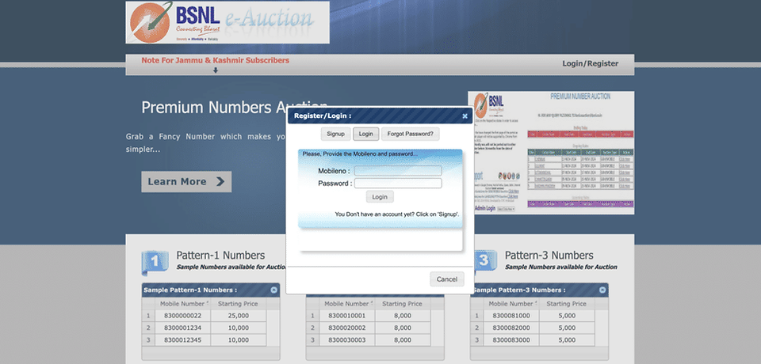Sort middle table by Mobile Number

click(x=347, y=304)
